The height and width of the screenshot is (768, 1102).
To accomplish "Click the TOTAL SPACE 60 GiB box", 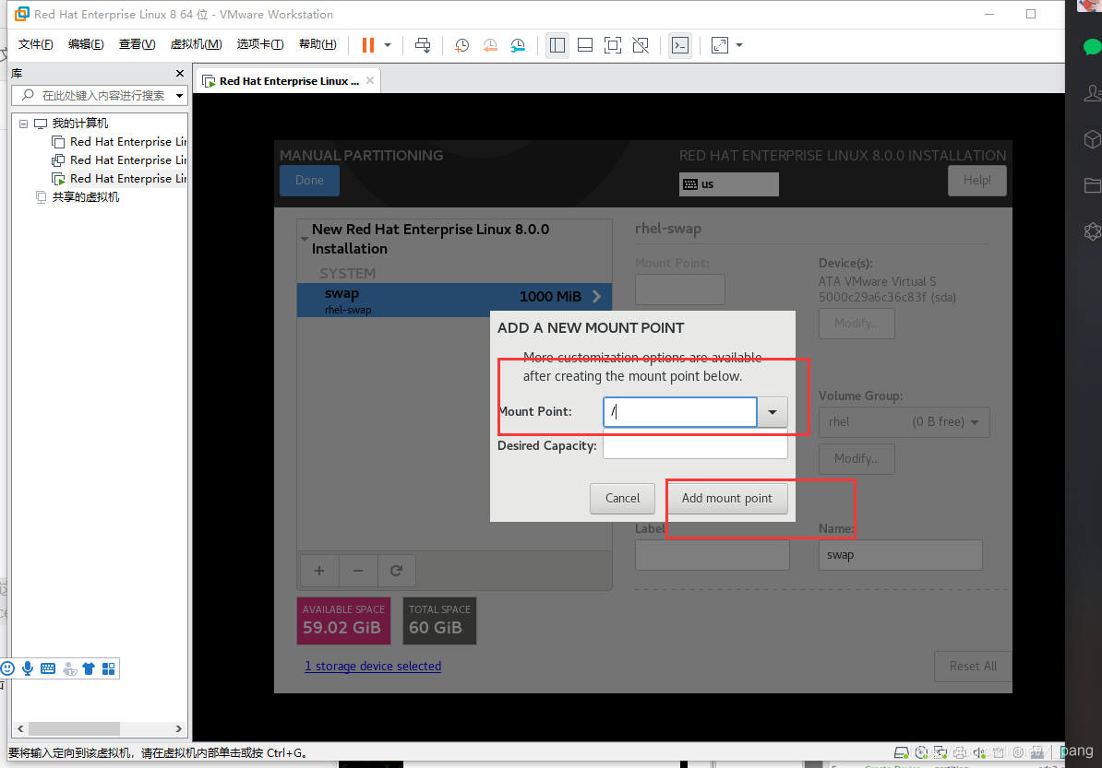I will (x=439, y=620).
